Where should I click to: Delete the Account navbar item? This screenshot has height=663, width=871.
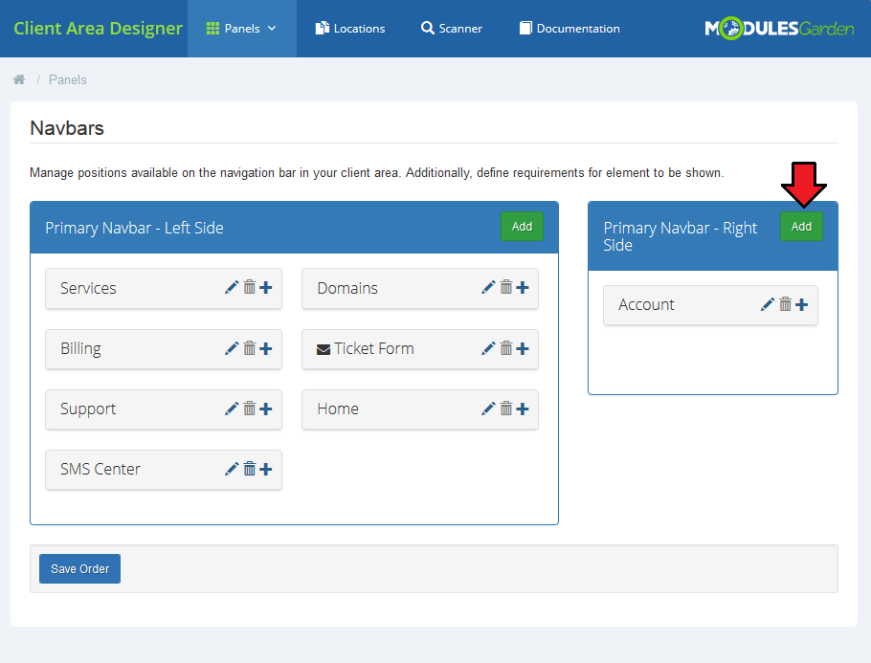tap(785, 303)
